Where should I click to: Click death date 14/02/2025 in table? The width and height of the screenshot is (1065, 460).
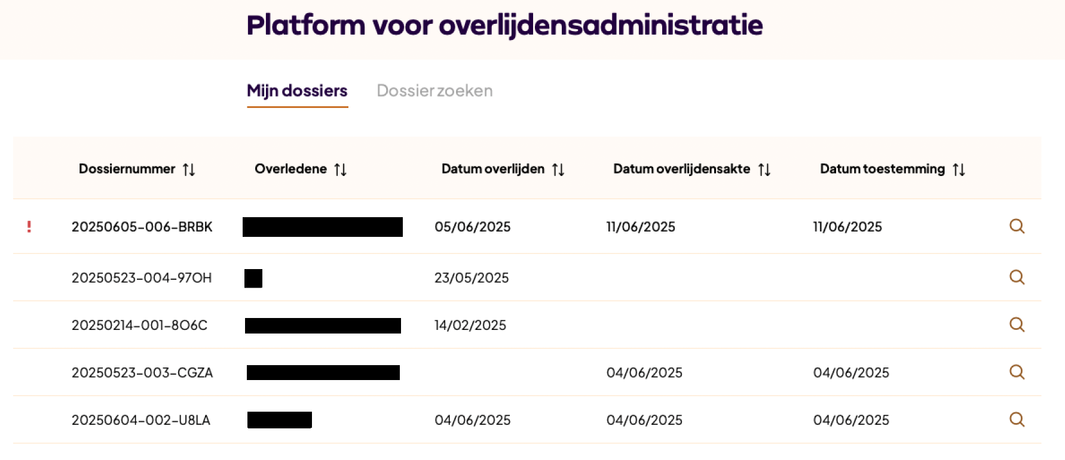point(470,325)
